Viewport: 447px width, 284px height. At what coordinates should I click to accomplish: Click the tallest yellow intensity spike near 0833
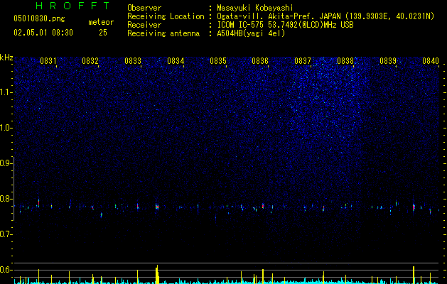pyautogui.click(x=157, y=274)
